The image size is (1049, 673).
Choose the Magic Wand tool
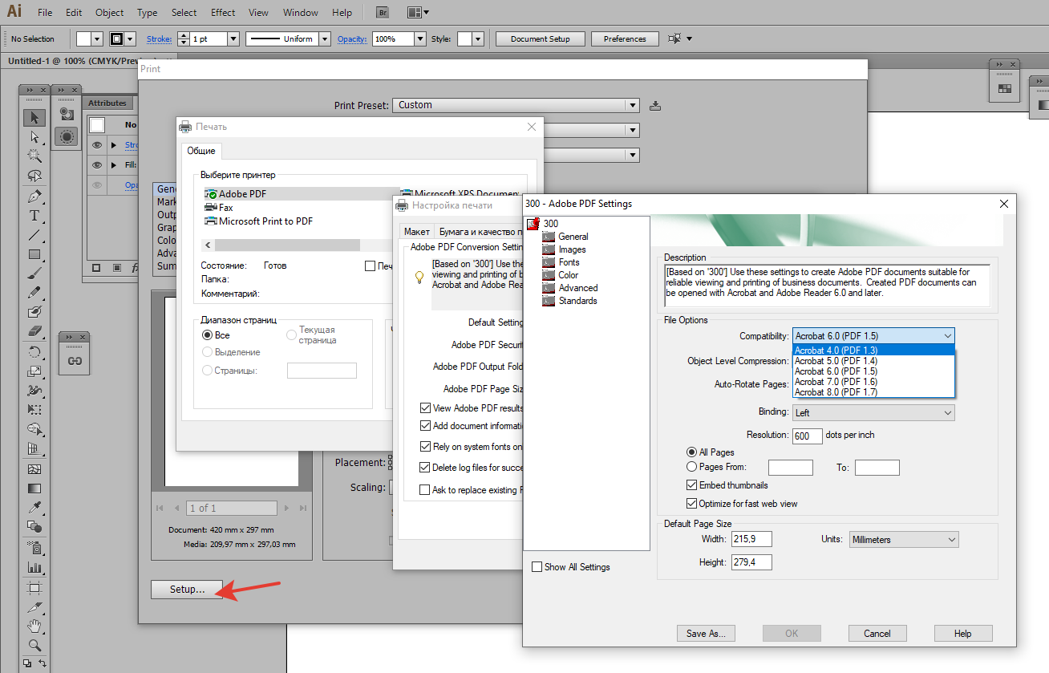[34, 156]
